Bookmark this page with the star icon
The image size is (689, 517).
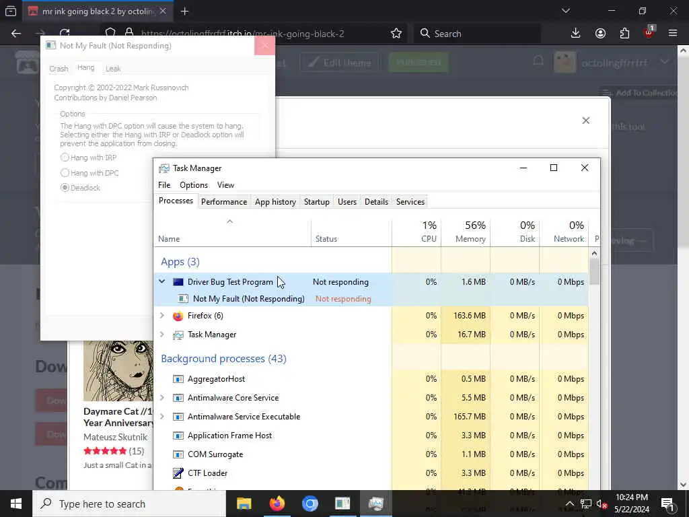(x=396, y=34)
